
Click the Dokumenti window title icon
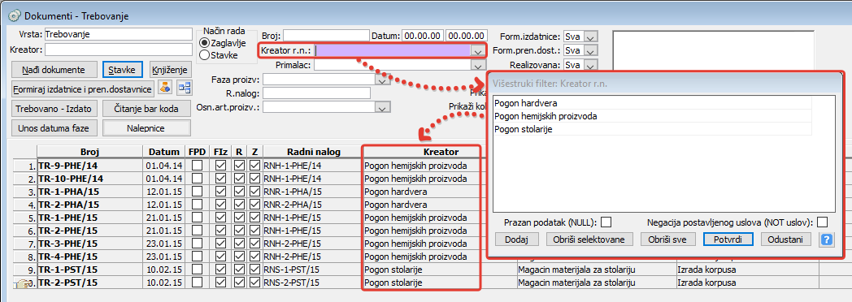click(x=14, y=15)
